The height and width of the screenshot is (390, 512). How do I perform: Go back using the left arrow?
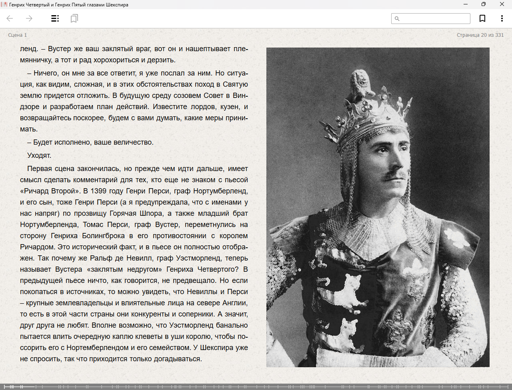click(x=10, y=18)
